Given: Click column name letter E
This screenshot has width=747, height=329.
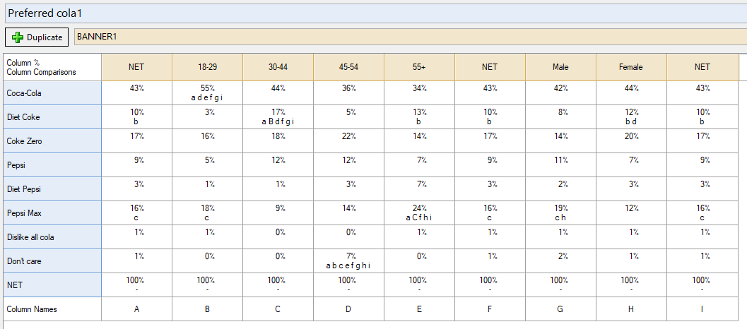Looking at the screenshot, I should click(x=419, y=309).
